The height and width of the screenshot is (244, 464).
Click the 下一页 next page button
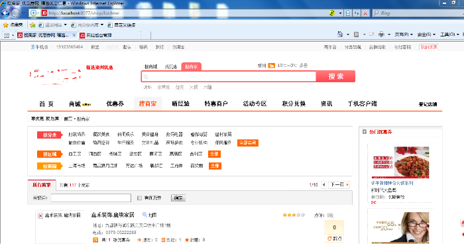click(339, 185)
